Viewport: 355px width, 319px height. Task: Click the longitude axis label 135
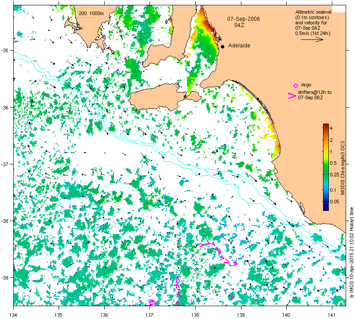pos(59,315)
